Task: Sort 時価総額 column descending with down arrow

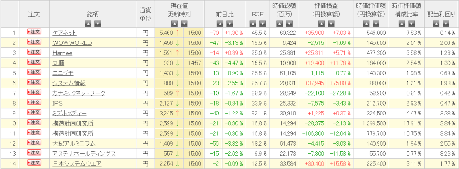Action: 289,24
